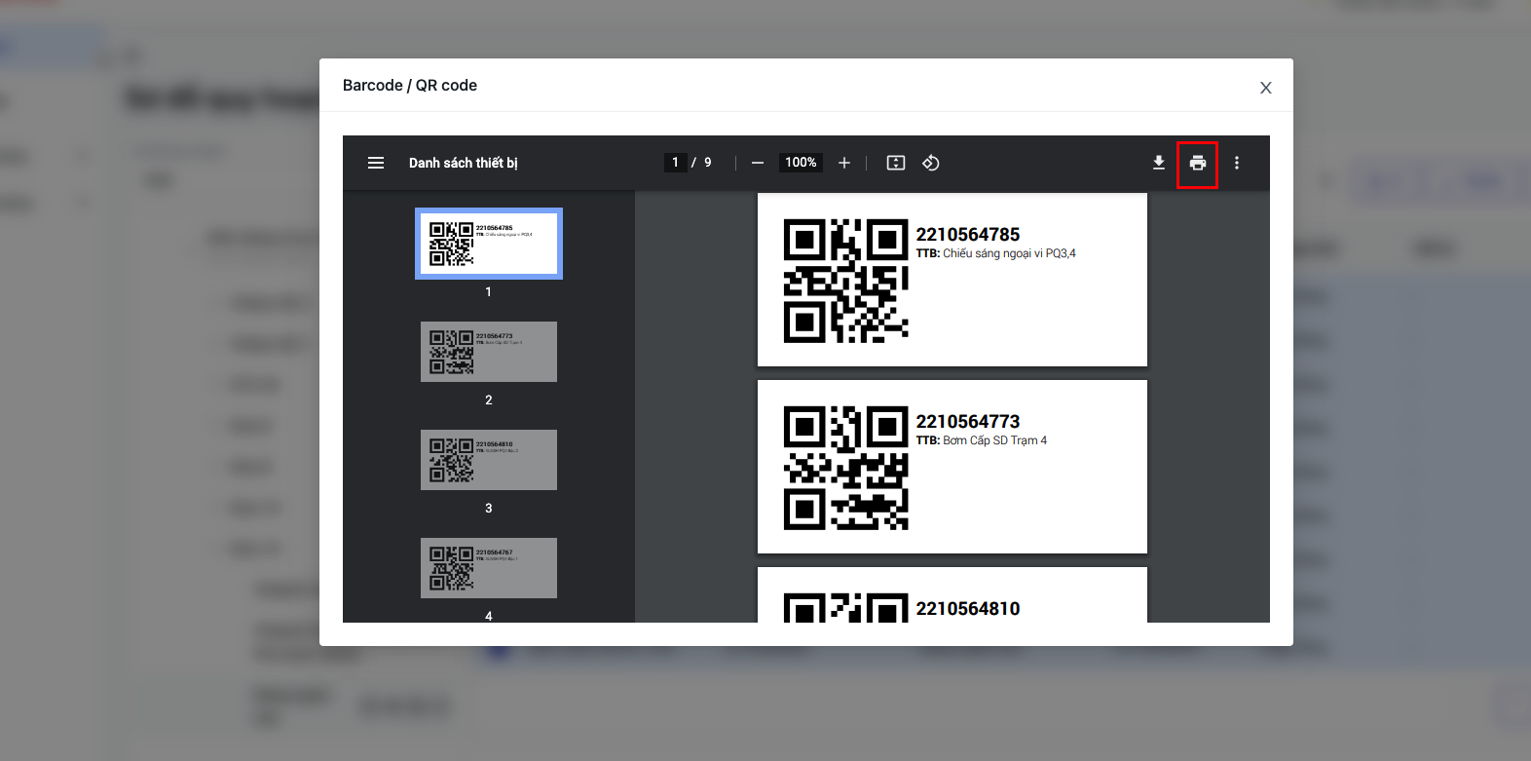Screen dimensions: 1531x761
Task: Select page 3 thumbnail for 2210564810
Action: pos(489,460)
